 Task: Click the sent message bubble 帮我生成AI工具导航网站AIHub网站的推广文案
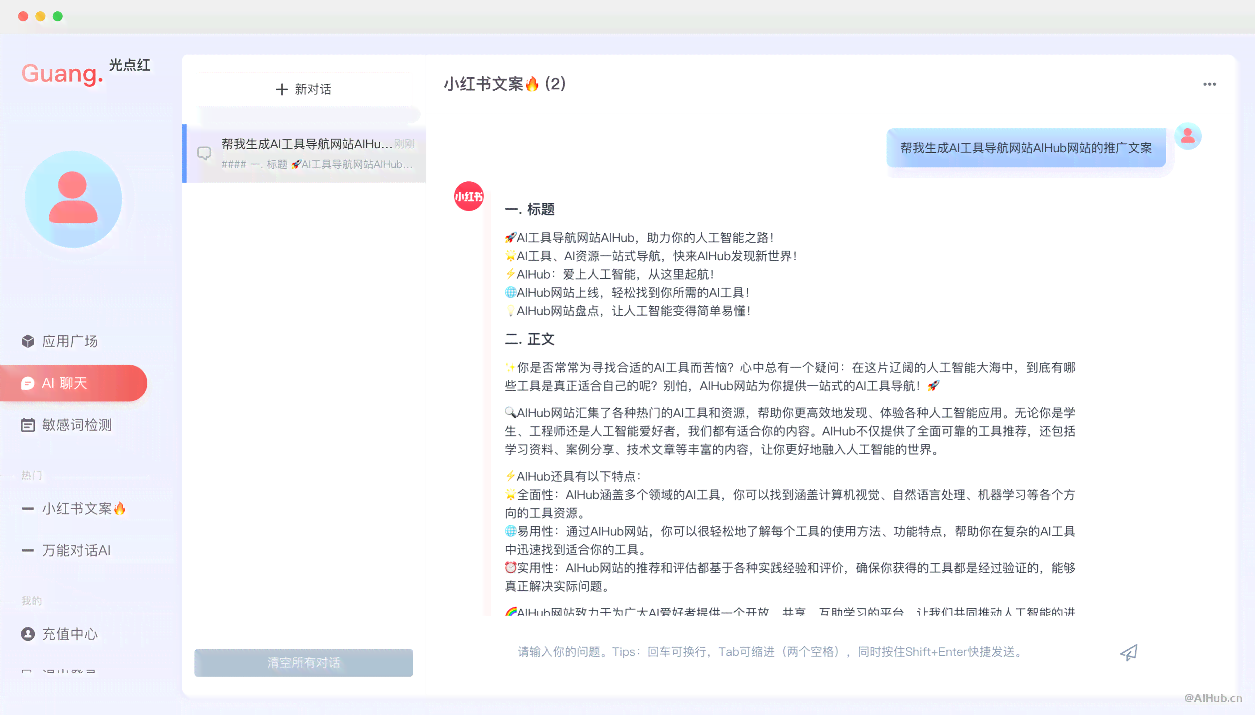(1026, 148)
